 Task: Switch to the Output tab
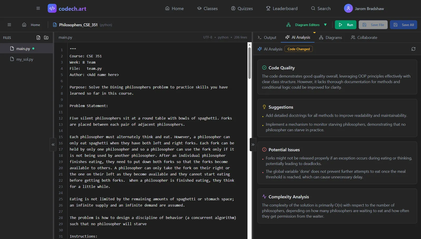[x=267, y=37]
